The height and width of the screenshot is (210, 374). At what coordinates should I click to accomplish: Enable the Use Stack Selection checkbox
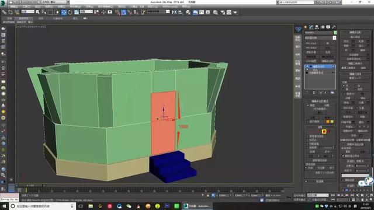point(307,136)
